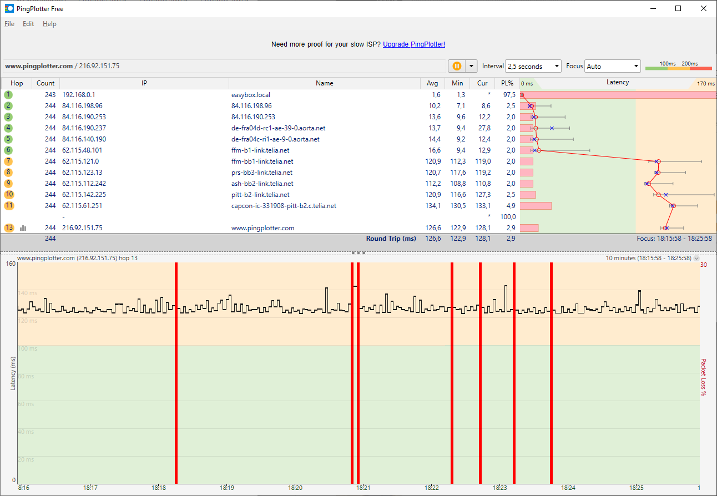This screenshot has height=496, width=717.
Task: Select the hop 1 green circle icon
Action: pos(8,95)
